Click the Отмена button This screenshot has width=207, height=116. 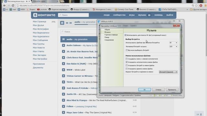[158, 90]
